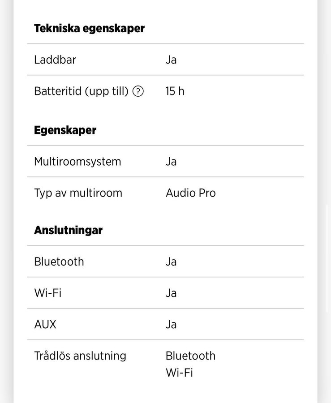Click the Ja value for Multiroomsystem
The image size is (331, 403).
click(171, 162)
